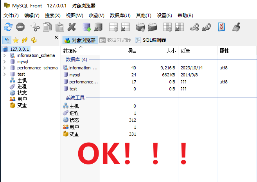
Task: Click the Paste clipboard icon
Action: 60,27
